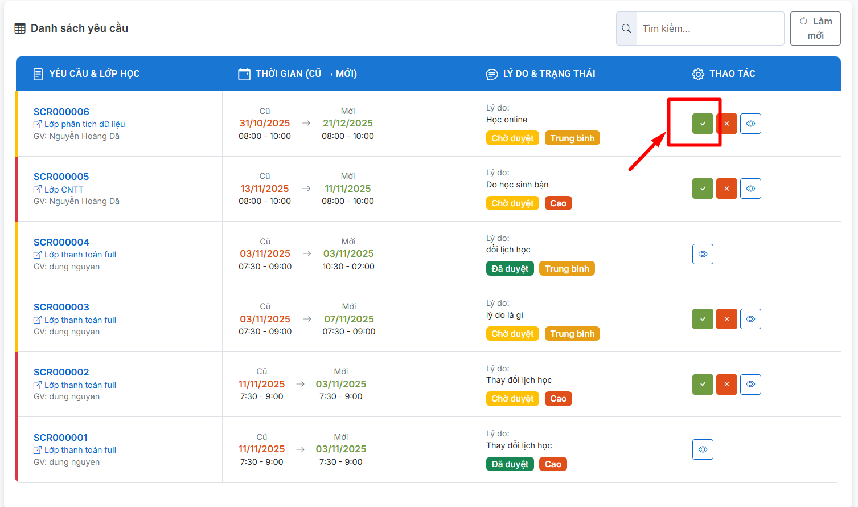Open request link SCR000003
858x507 pixels.
[x=61, y=307]
